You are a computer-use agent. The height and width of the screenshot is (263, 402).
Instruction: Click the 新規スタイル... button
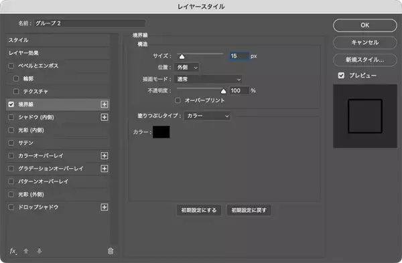click(365, 60)
